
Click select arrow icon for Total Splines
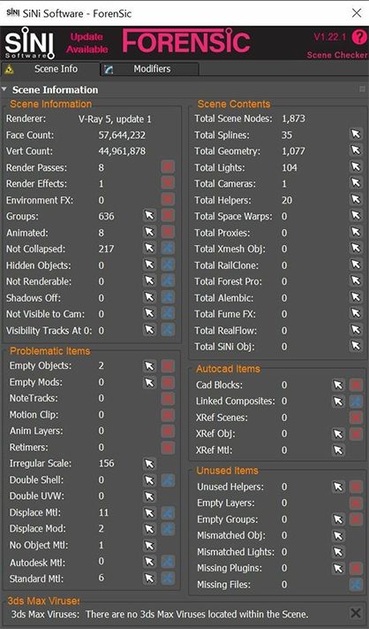point(356,134)
